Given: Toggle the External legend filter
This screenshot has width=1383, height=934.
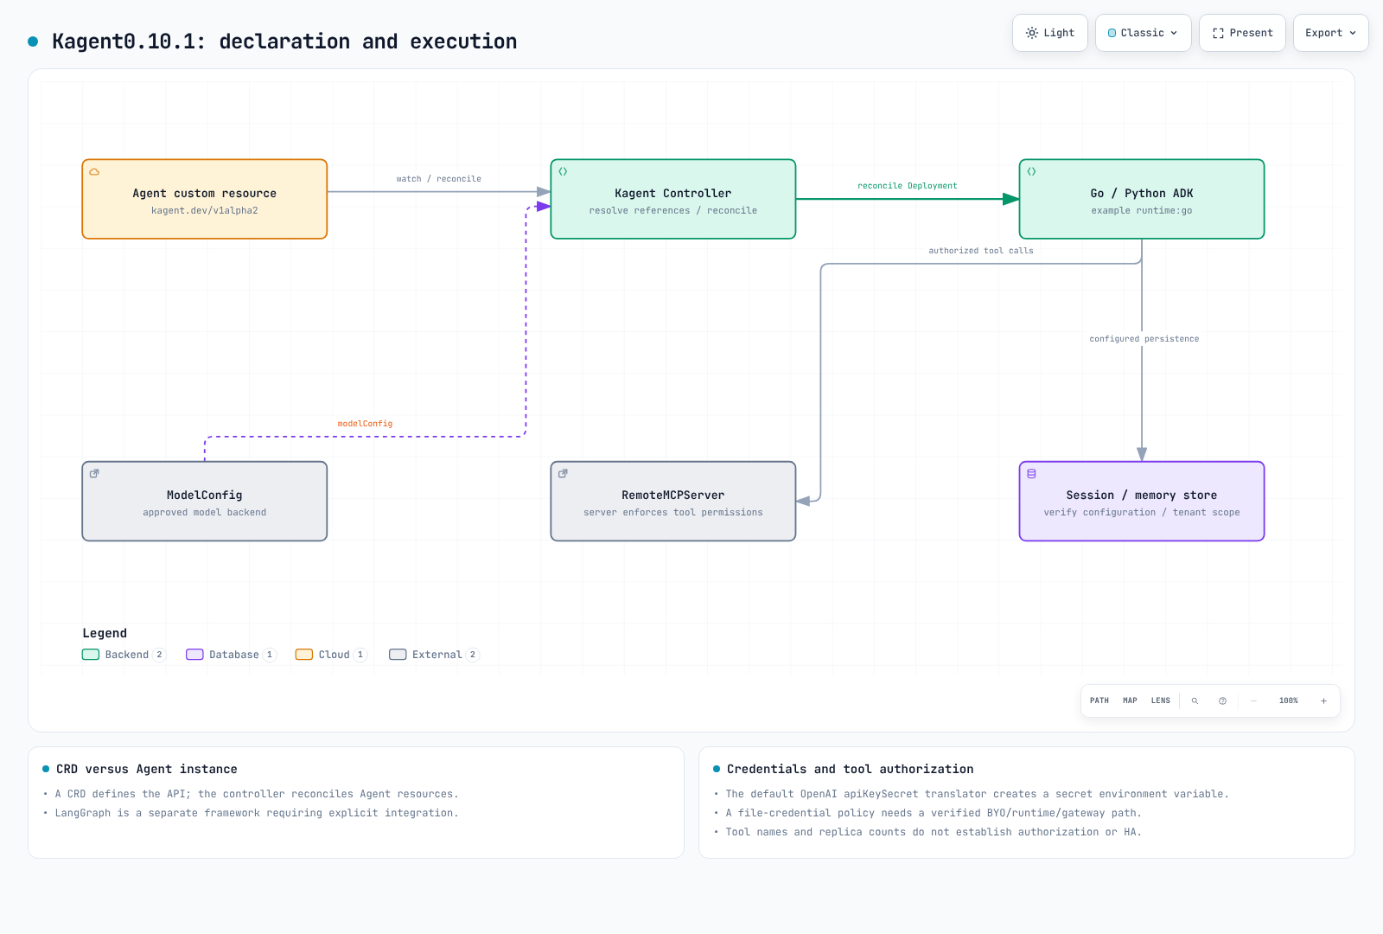Looking at the screenshot, I should [434, 655].
